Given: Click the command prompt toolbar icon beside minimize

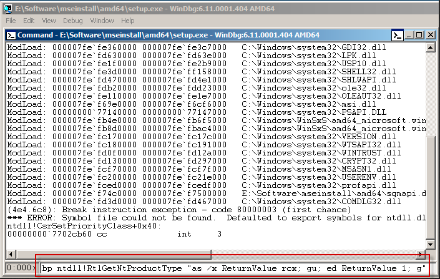Looking at the screenshot, I should click(398, 35).
